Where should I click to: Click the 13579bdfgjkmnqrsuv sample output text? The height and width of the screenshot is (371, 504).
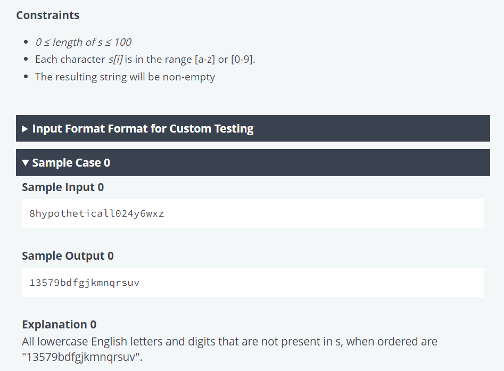(85, 283)
